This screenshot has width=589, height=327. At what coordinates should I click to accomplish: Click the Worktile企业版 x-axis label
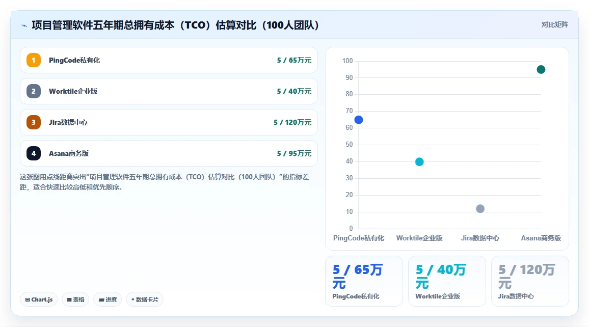[420, 238]
